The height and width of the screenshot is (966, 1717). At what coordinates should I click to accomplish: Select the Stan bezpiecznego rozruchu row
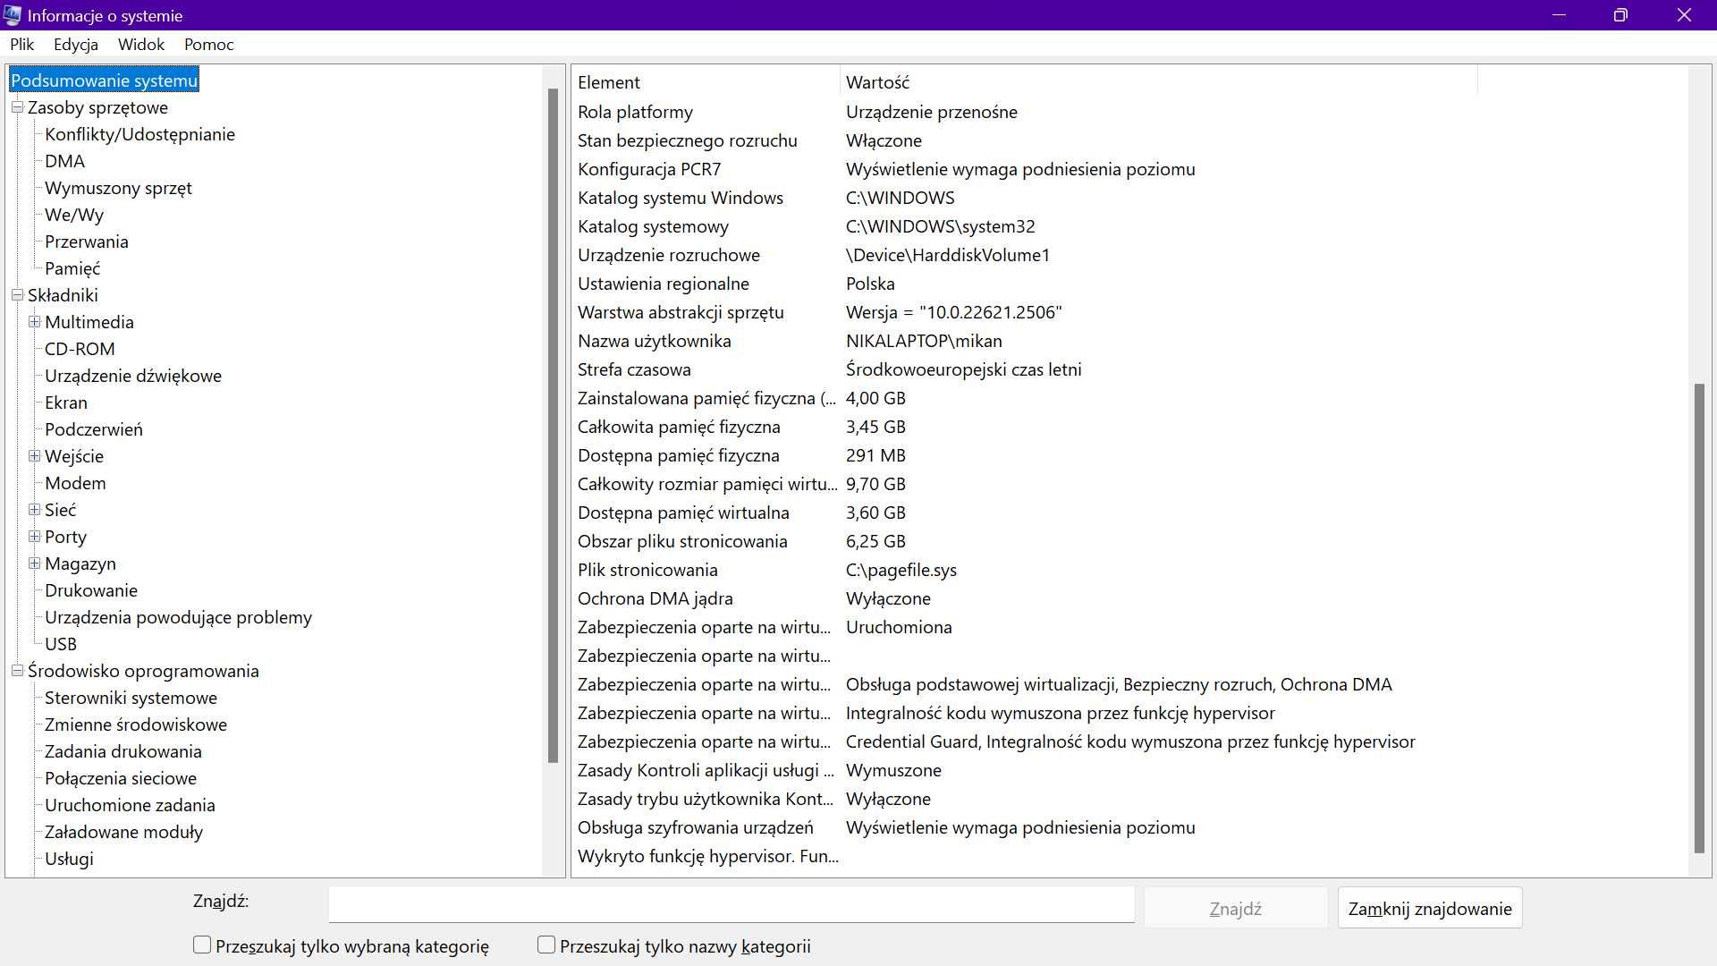(x=1024, y=140)
